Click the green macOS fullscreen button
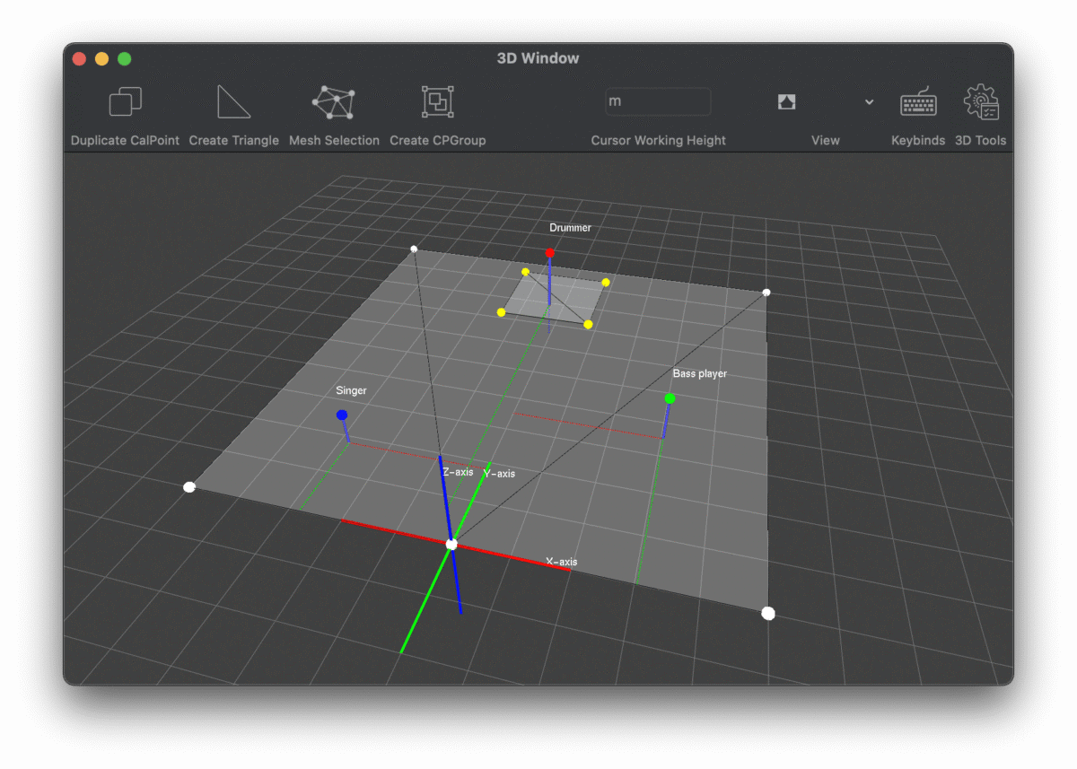This screenshot has height=769, width=1077. coord(125,58)
